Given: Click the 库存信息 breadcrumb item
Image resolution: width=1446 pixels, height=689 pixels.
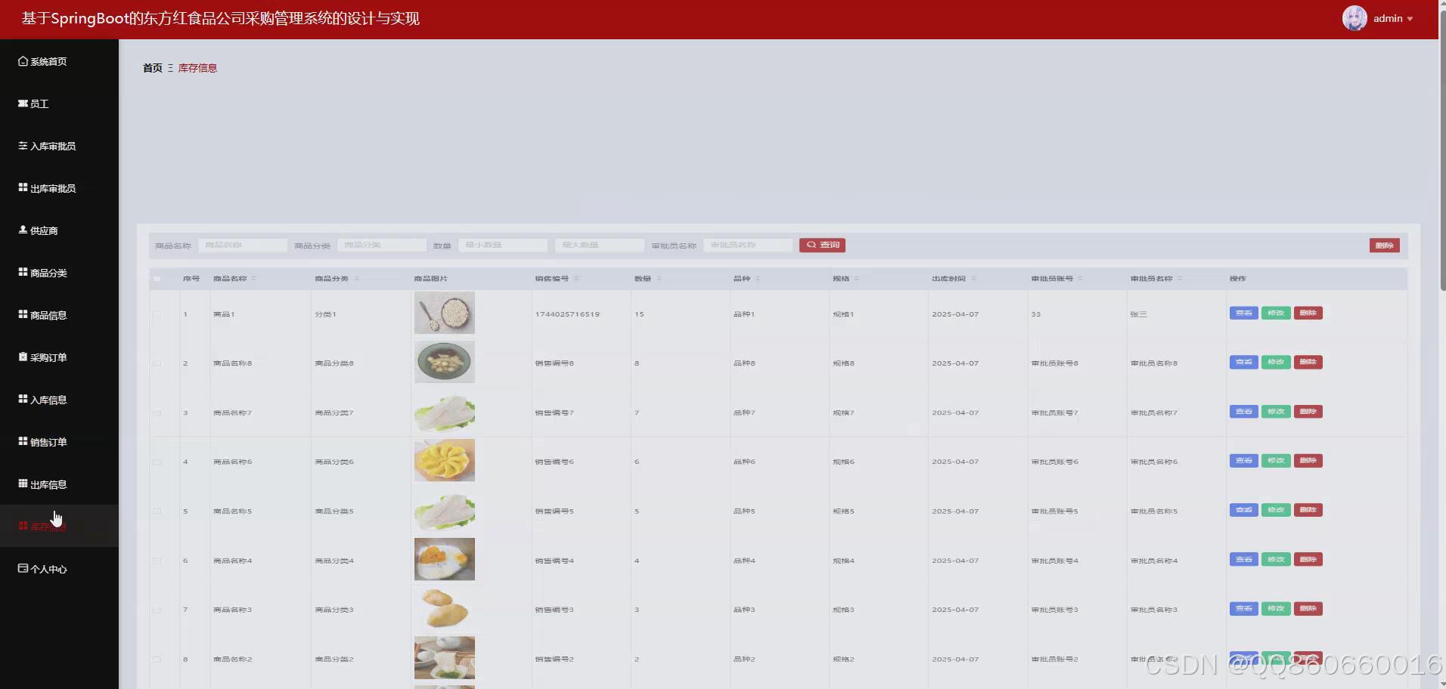Looking at the screenshot, I should [197, 68].
